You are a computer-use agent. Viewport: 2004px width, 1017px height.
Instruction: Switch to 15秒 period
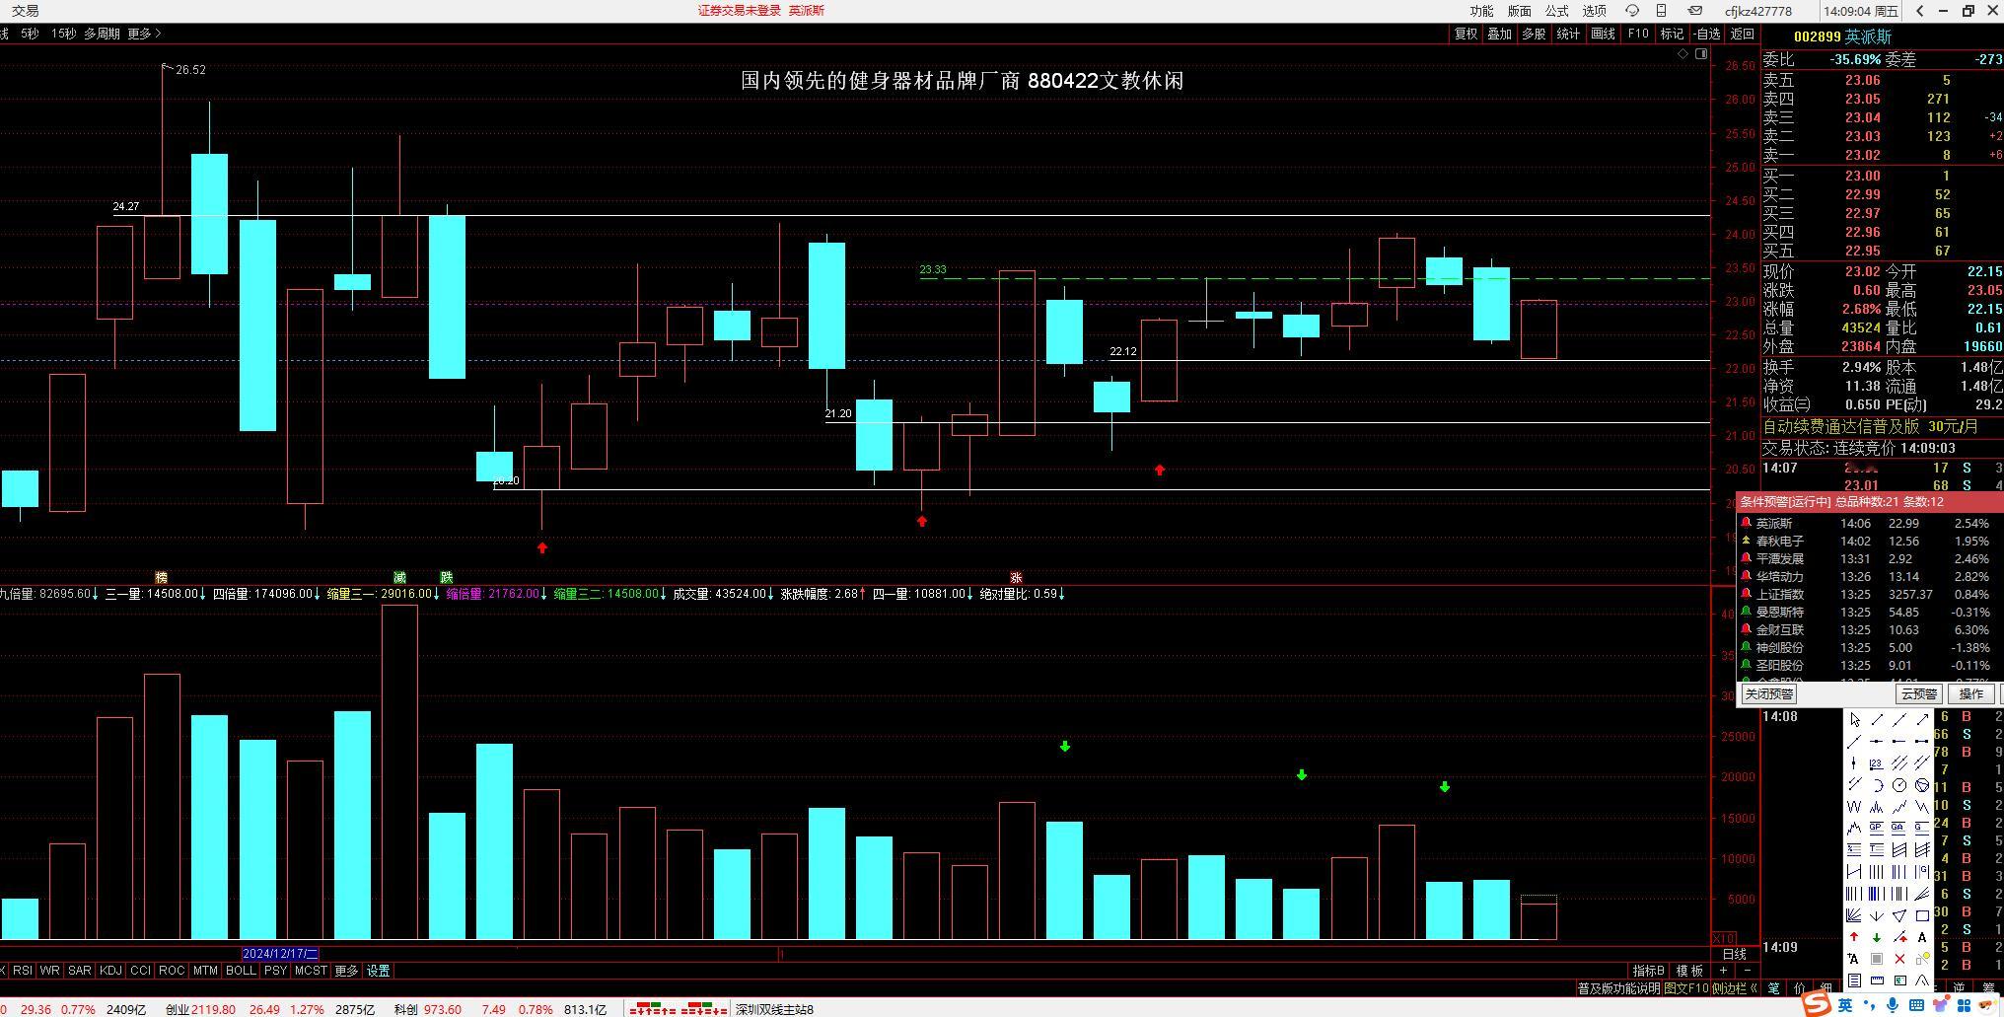(63, 34)
